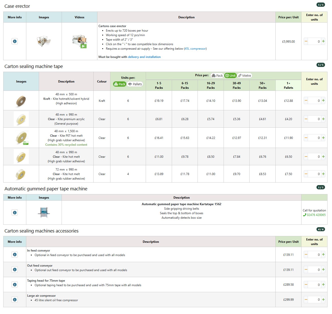This screenshot has width=332, height=314.
Task: Open info icon for Large air compressor
Action: 15,300
